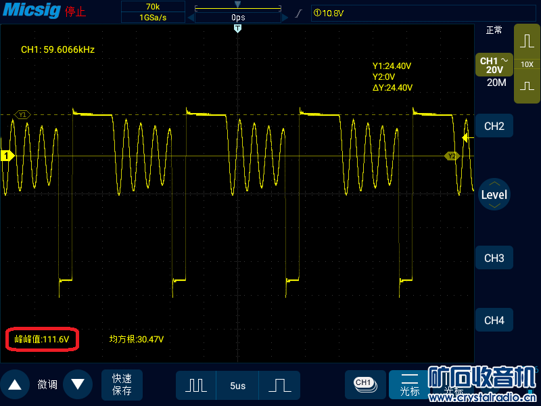Image resolution: width=541 pixels, height=406 pixels.
Task: Raise trigger level with Level up chevron
Action: click(x=494, y=183)
